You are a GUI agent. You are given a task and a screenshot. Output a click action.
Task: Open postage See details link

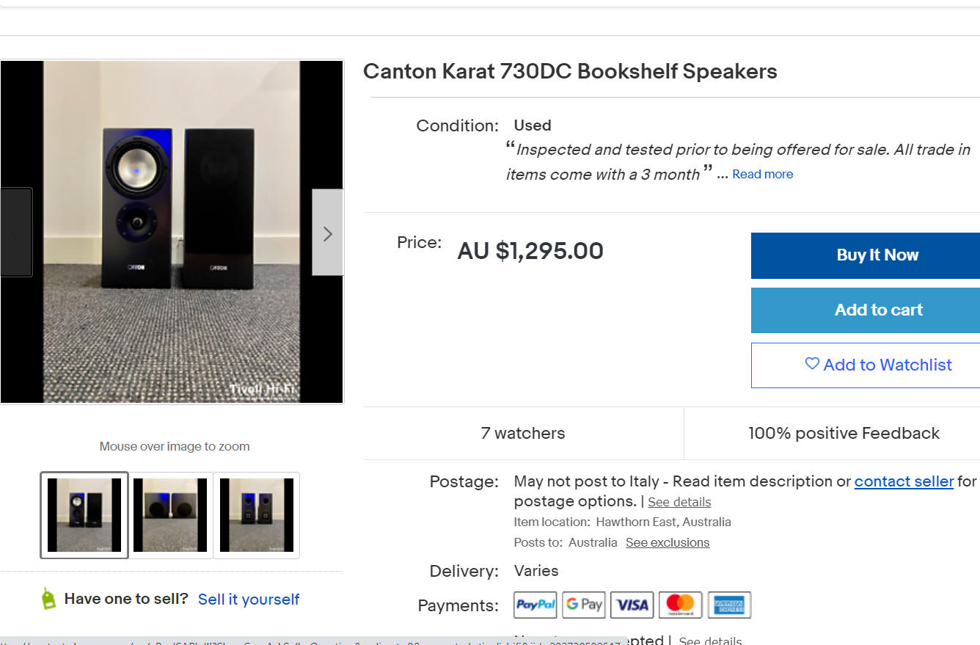[x=679, y=502]
